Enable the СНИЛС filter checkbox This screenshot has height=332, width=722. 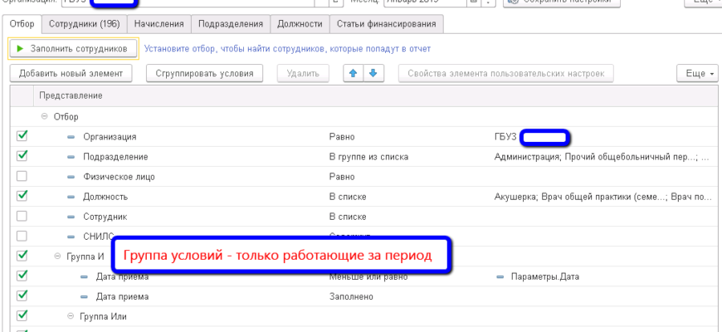point(22,237)
